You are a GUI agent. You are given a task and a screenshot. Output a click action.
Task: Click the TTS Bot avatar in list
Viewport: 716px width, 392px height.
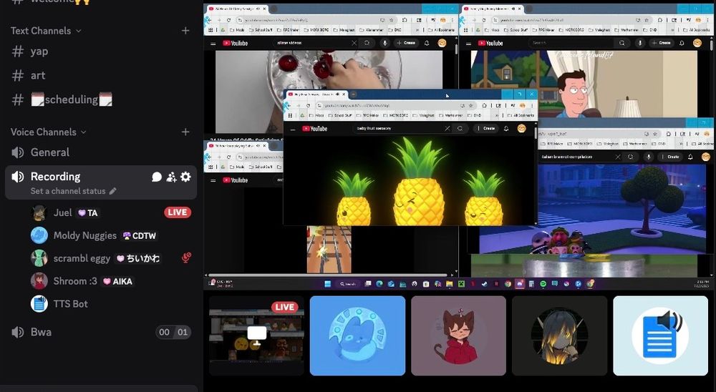(x=39, y=304)
